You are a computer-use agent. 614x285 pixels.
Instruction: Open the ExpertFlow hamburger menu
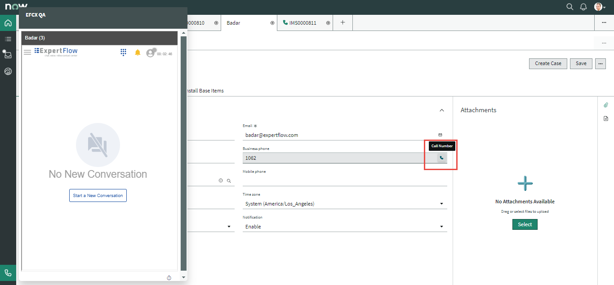coord(27,53)
